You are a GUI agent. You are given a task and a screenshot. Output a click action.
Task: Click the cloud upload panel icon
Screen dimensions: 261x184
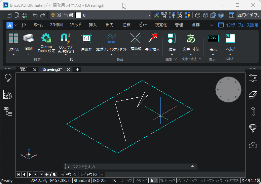(x=253, y=145)
